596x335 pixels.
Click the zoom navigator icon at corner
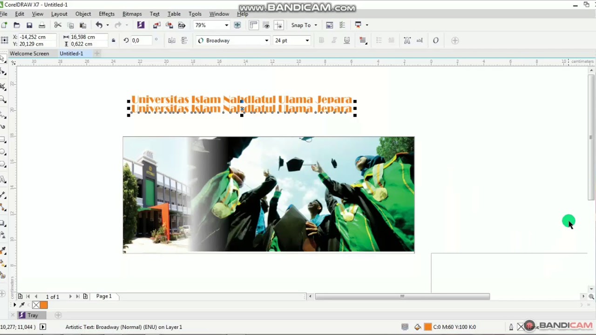(x=591, y=296)
